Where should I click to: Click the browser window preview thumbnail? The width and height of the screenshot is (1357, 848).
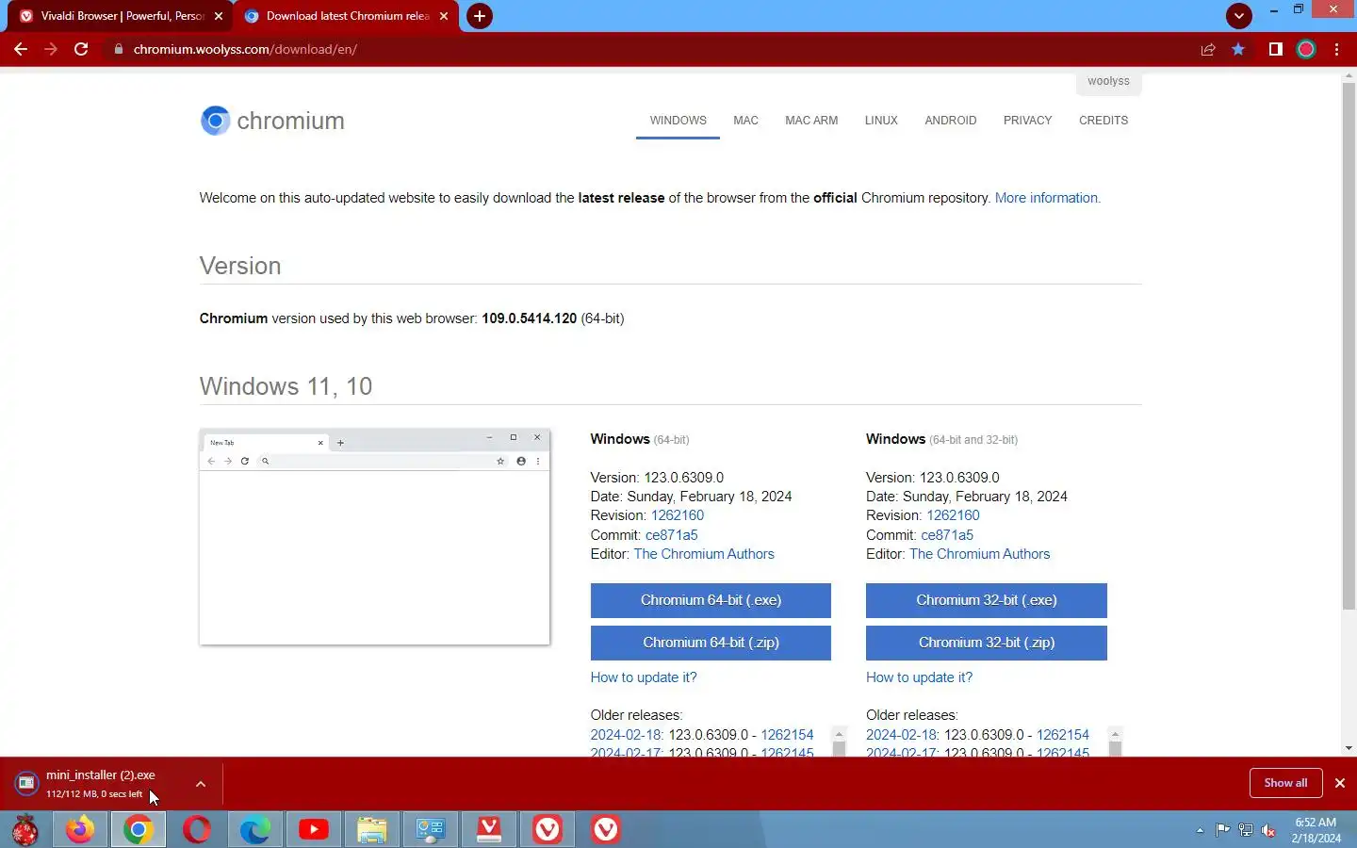click(374, 537)
